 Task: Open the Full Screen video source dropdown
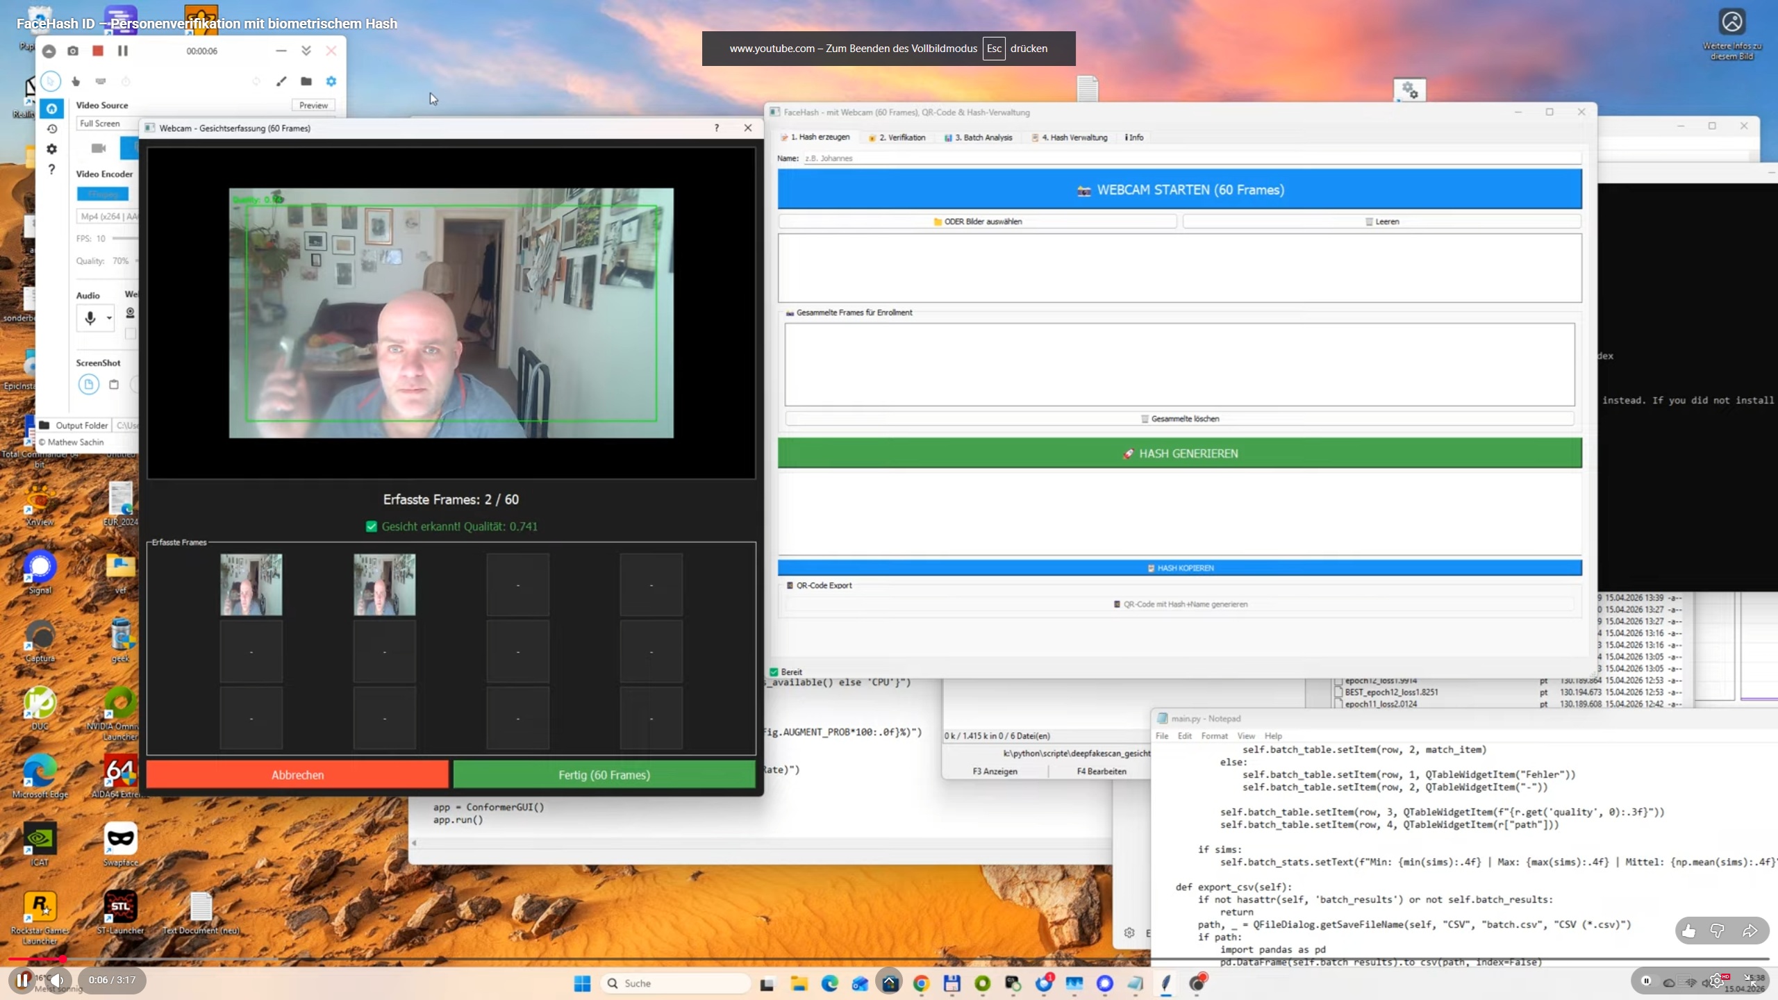[104, 124]
